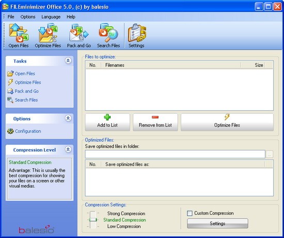
Task: Enable the Custom Compression checkbox
Action: [x=190, y=213]
